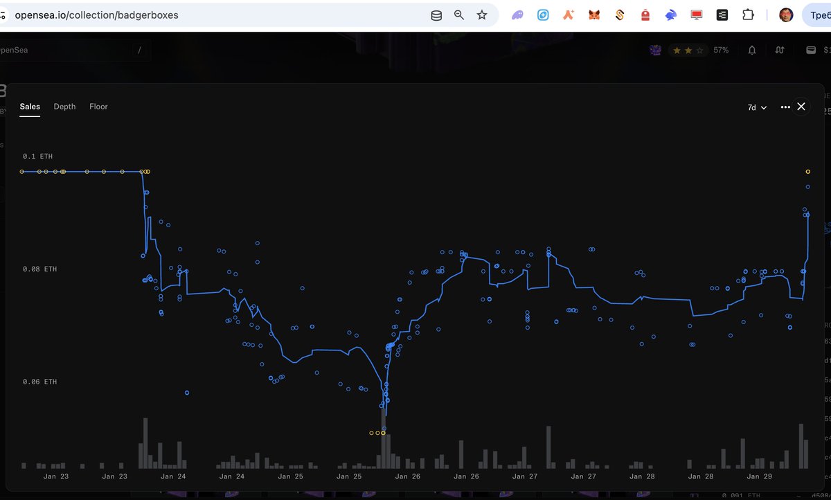The height and width of the screenshot is (500, 831).
Task: Click the OpenSea search field with slash shortcut
Action: [x=76, y=50]
